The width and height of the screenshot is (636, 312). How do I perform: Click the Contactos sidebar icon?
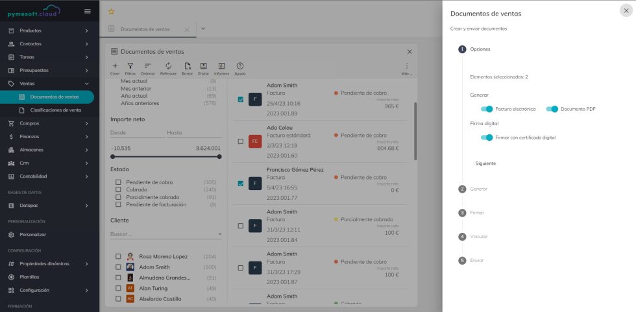12,43
